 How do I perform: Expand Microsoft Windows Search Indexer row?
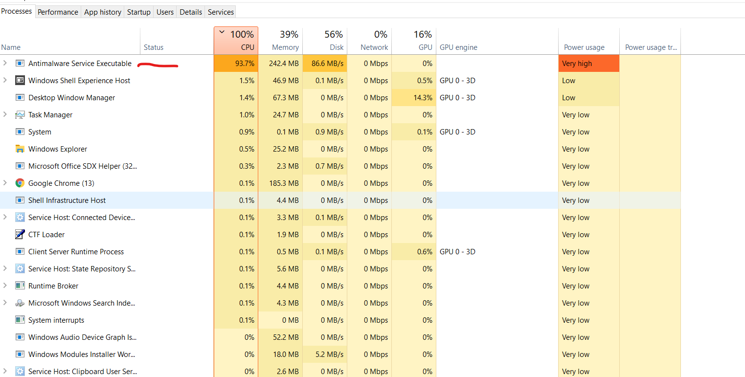coord(5,303)
